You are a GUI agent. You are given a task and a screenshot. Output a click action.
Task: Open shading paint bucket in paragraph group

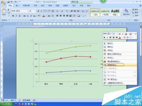pyautogui.click(x=79, y=16)
